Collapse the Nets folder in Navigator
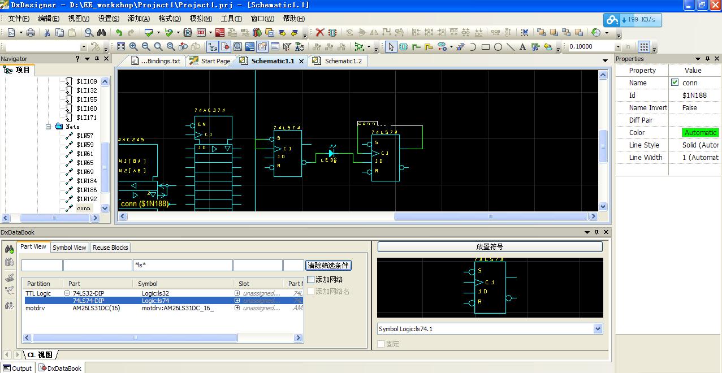The height and width of the screenshot is (373, 722). 49,127
